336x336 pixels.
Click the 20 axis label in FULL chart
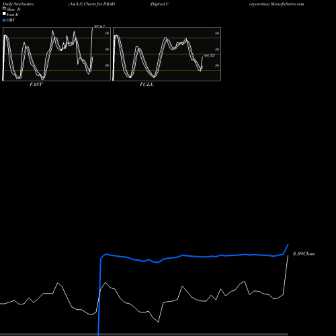pyautogui.click(x=217, y=66)
